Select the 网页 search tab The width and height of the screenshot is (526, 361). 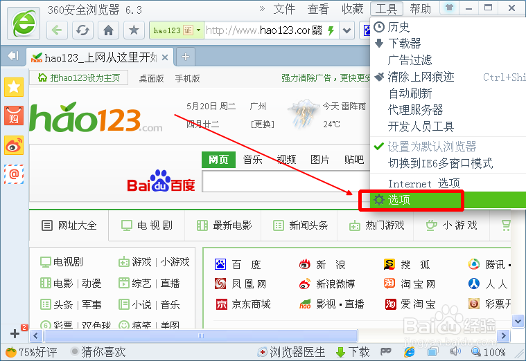click(x=218, y=159)
